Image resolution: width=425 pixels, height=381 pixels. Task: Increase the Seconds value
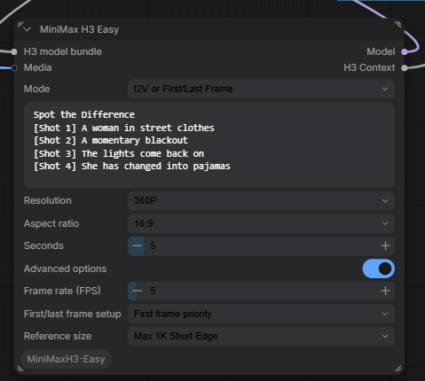[385, 245]
